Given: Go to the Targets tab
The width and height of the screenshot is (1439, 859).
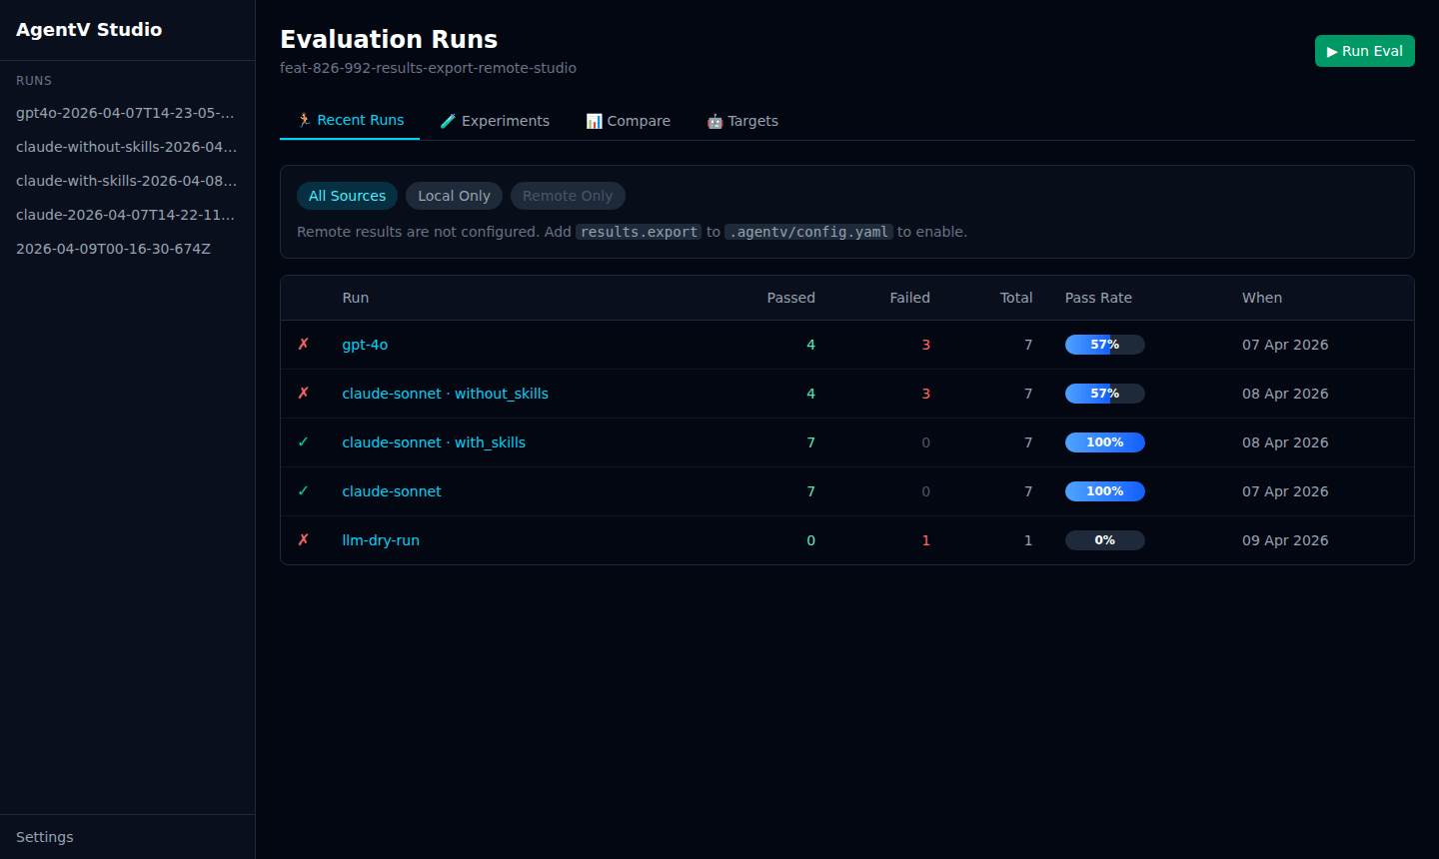Looking at the screenshot, I should pyautogui.click(x=742, y=121).
